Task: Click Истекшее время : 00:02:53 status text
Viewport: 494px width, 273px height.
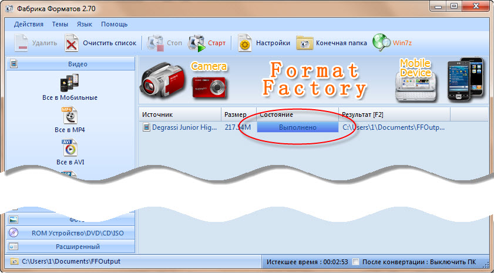Action: 307,262
